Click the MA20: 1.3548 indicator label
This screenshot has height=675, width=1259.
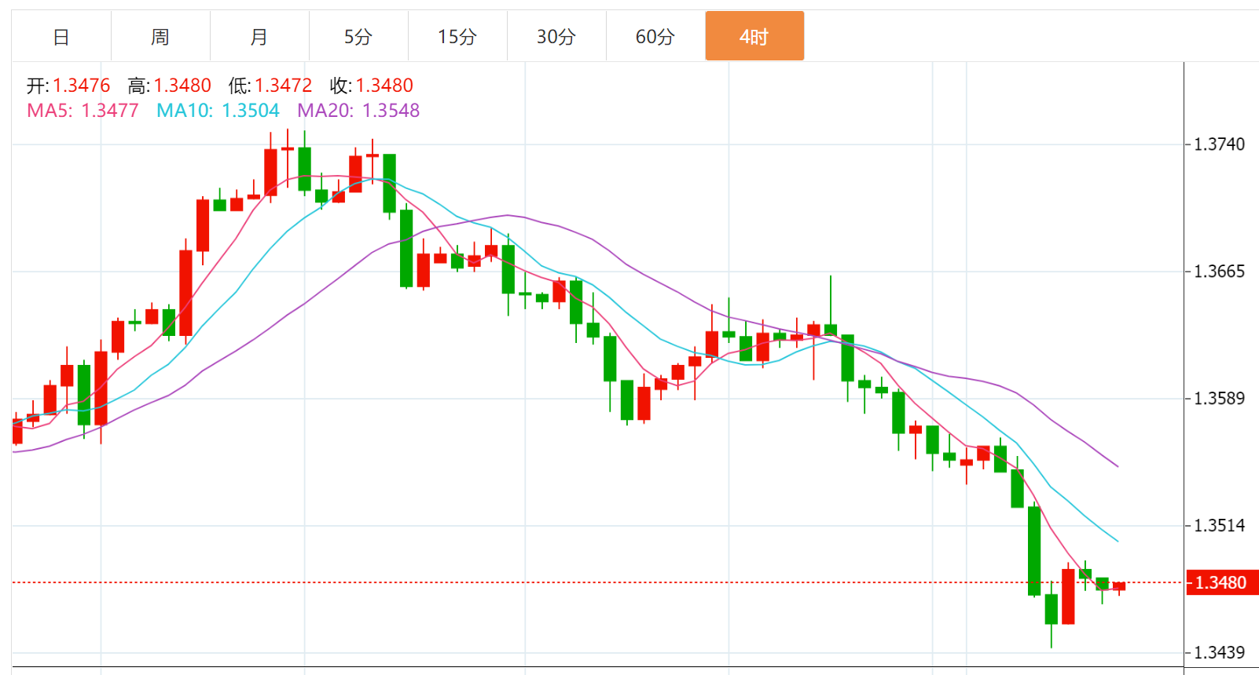(358, 111)
